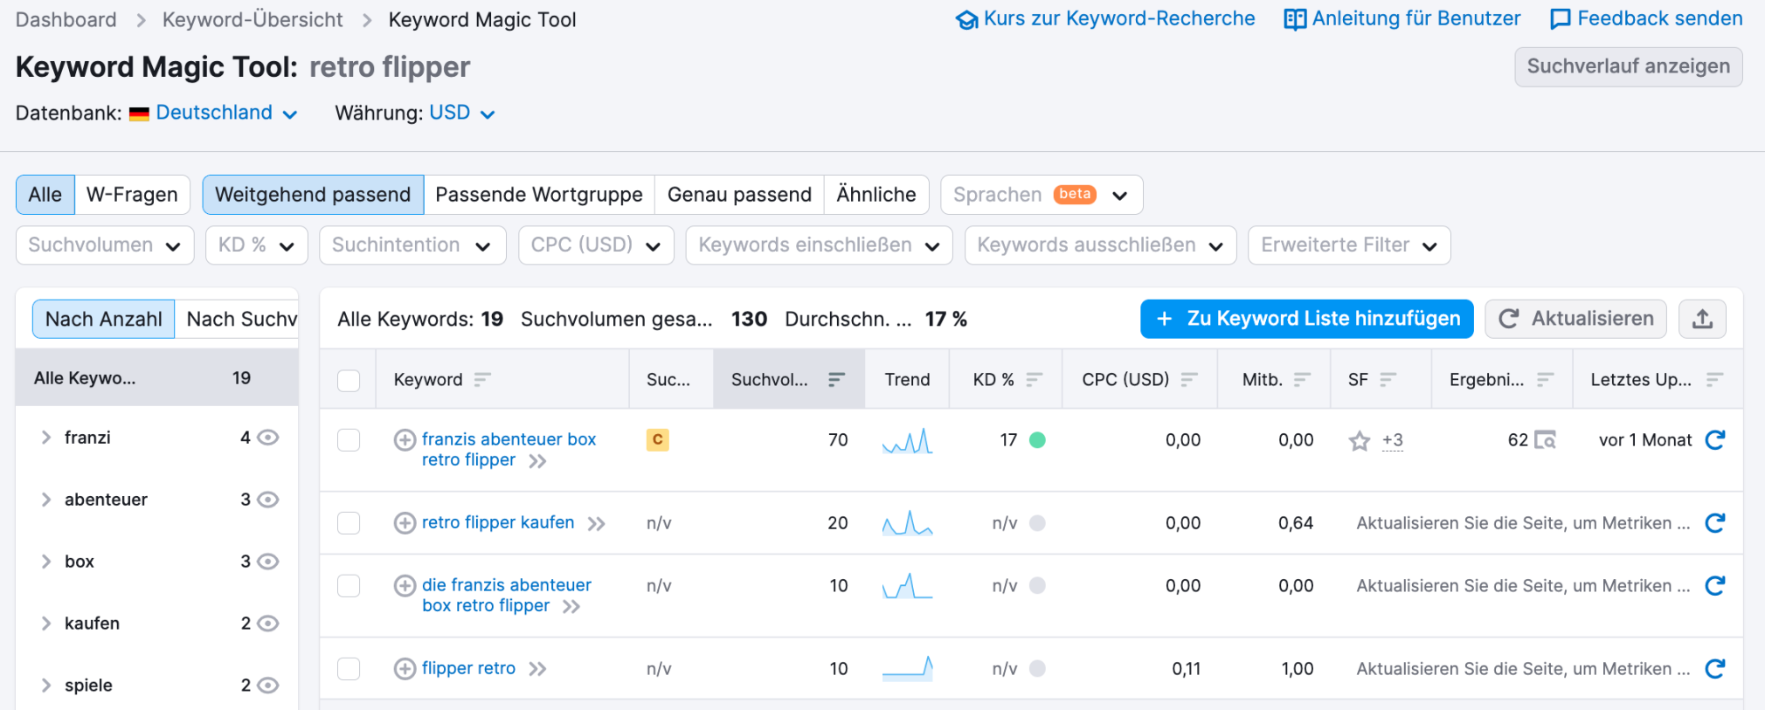Screen dimensions: 1765x710
Task: Toggle eye icon for abenteuer group
Action: point(268,500)
